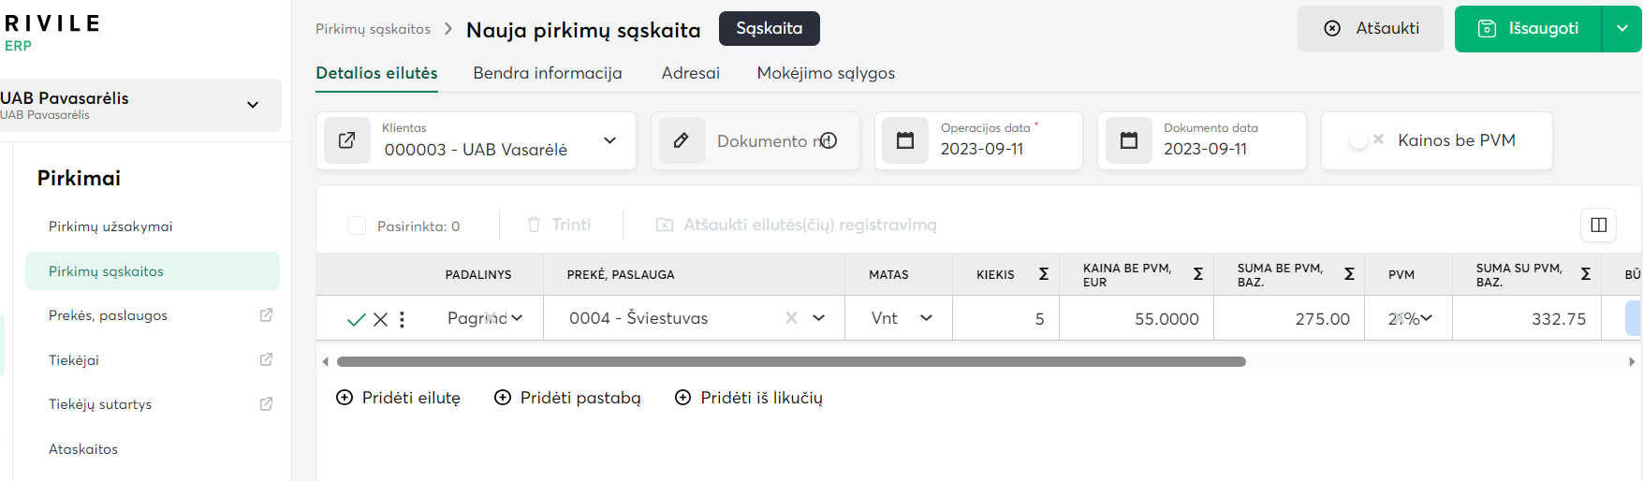Click the horizontal table scrollbar

tap(790, 361)
